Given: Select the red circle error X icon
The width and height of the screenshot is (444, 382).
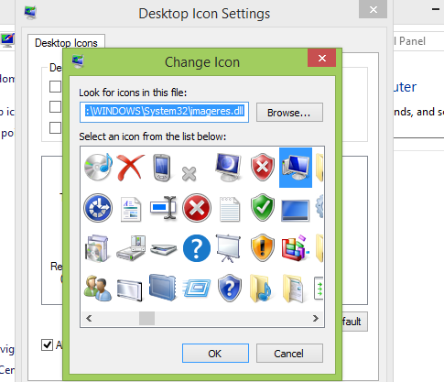Looking at the screenshot, I should coord(197,208).
